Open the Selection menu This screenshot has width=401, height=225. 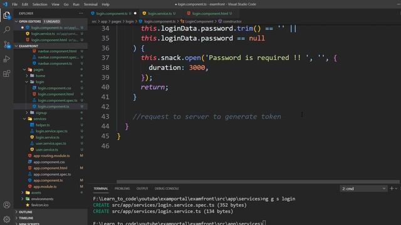pyautogui.click(x=39, y=4)
